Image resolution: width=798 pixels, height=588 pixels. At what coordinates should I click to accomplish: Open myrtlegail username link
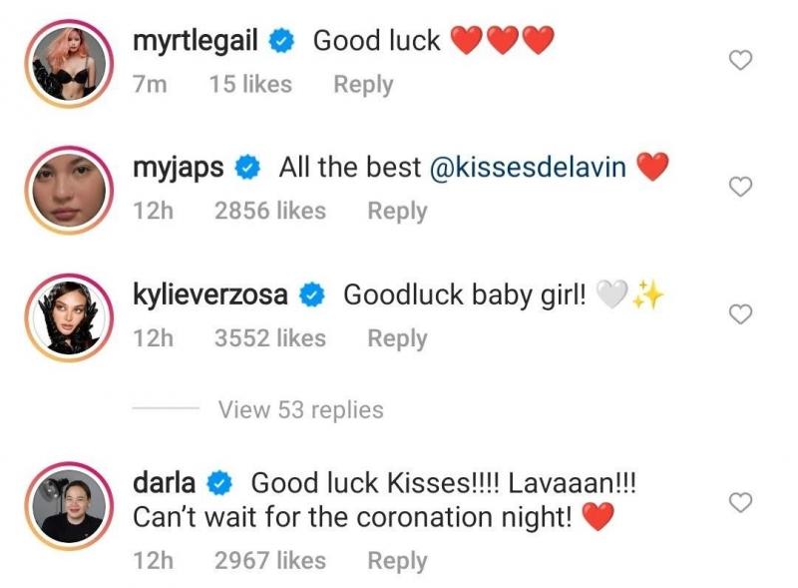pos(196,42)
